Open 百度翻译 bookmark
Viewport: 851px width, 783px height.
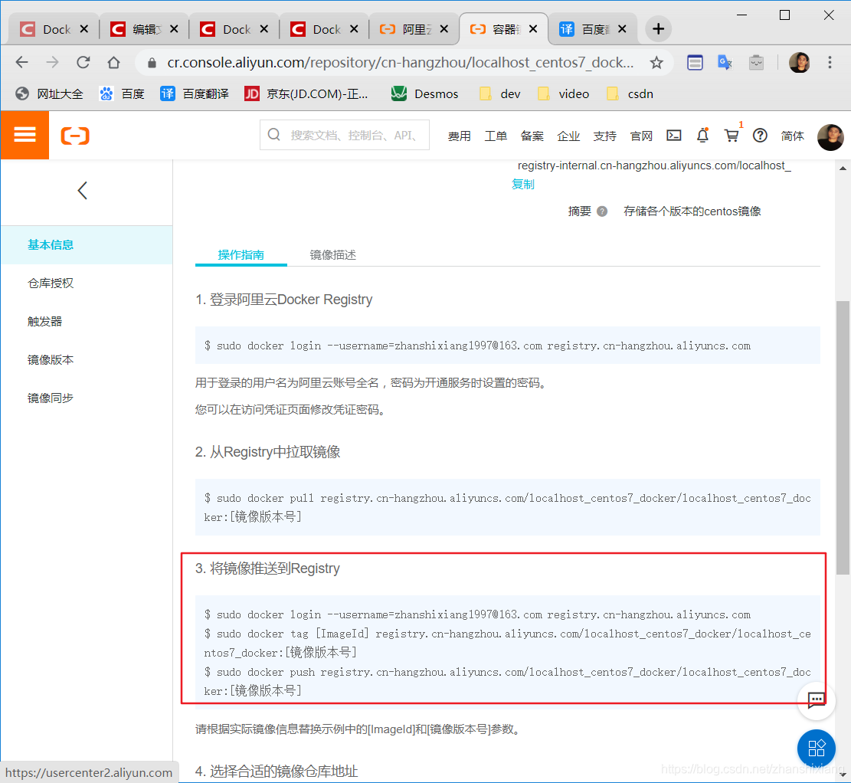pos(195,94)
